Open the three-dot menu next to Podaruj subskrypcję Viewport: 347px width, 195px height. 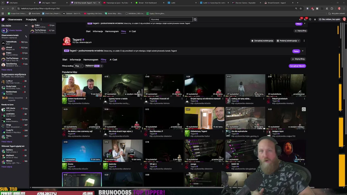(x=304, y=41)
